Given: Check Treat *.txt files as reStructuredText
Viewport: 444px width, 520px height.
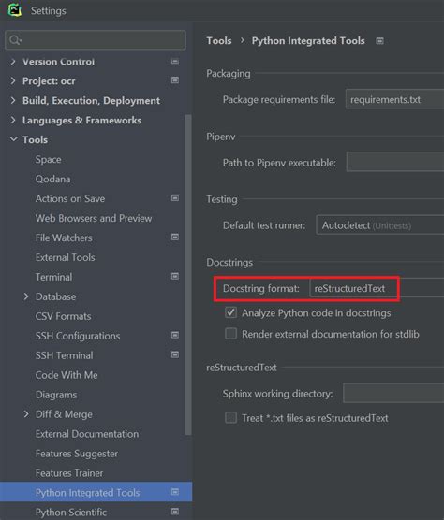Looking at the screenshot, I should [230, 417].
